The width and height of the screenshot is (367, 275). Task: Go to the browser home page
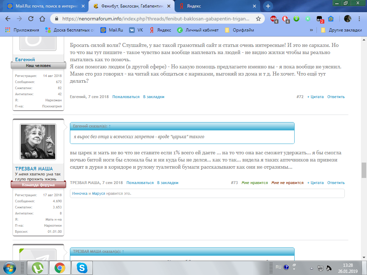[x=42, y=19]
